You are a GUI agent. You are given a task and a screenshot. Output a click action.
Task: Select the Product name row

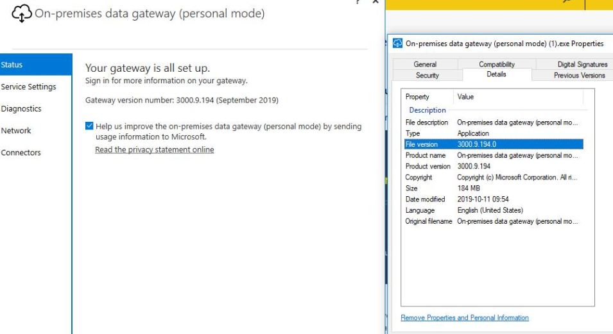[x=494, y=155]
